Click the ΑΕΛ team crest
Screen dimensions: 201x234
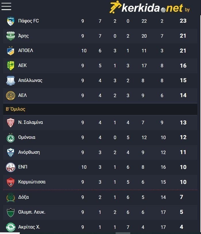click(11, 95)
